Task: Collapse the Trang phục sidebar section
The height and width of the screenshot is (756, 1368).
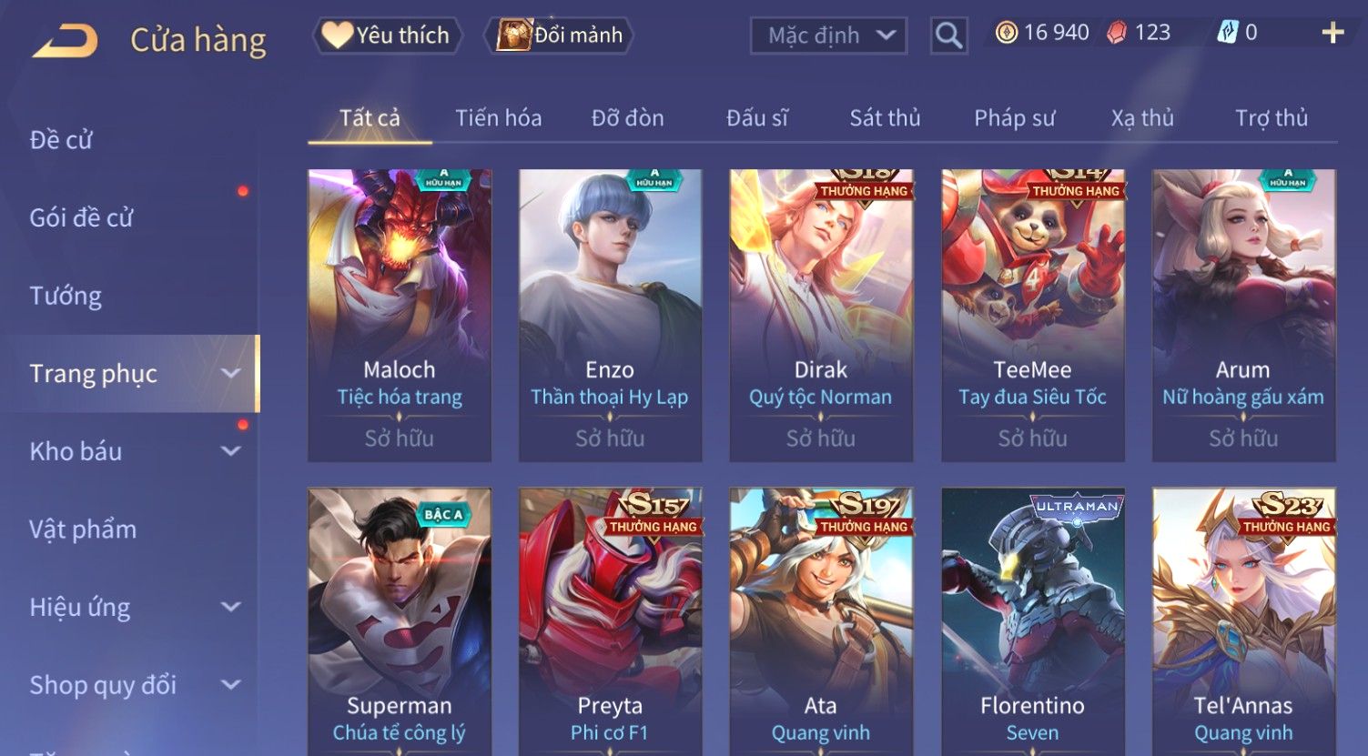Action: coord(231,373)
